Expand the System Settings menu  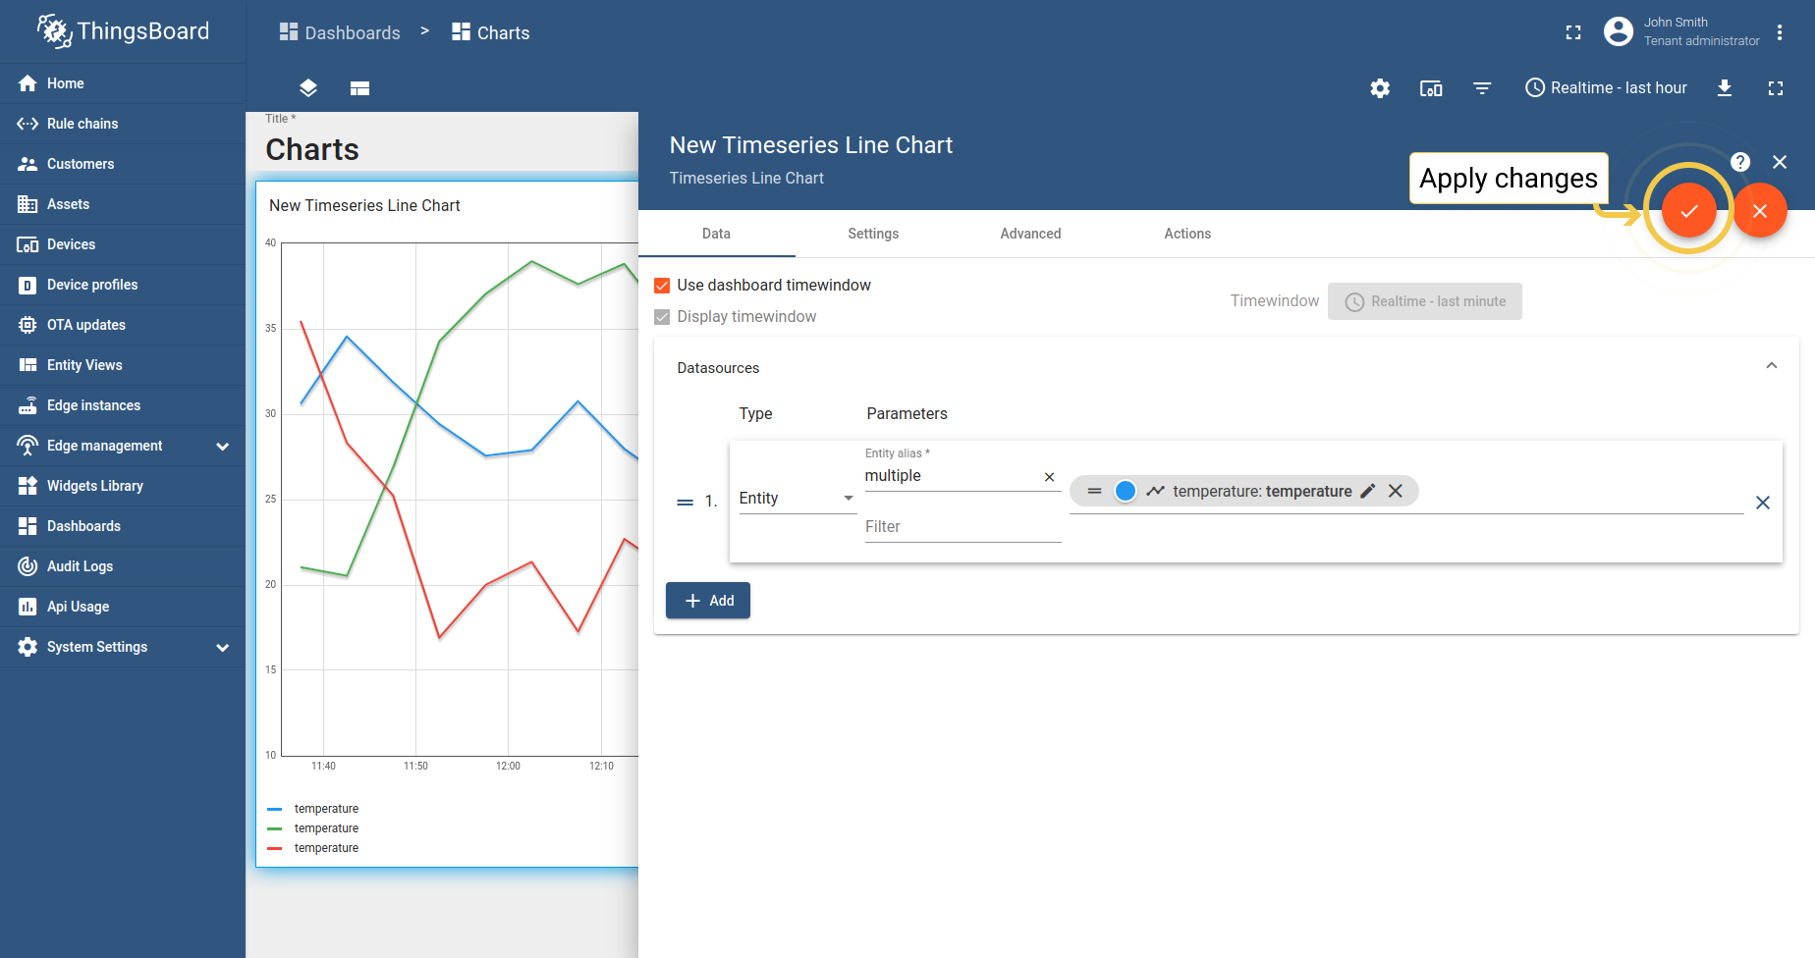(222, 647)
